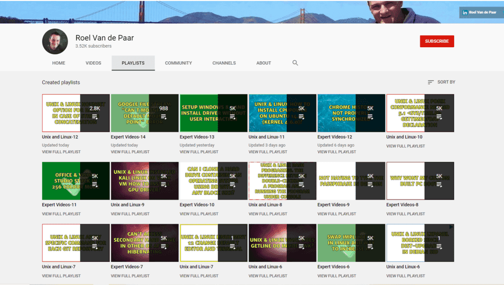504x285 pixels.
Task: Go to the Channels tab
Action: pyautogui.click(x=224, y=63)
